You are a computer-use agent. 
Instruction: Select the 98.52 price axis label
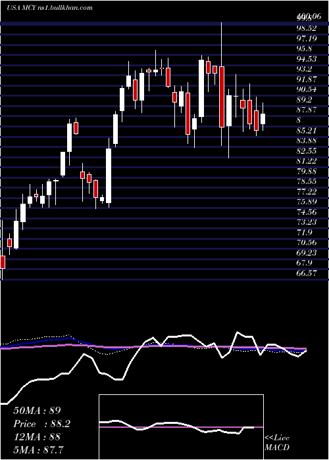[307, 28]
